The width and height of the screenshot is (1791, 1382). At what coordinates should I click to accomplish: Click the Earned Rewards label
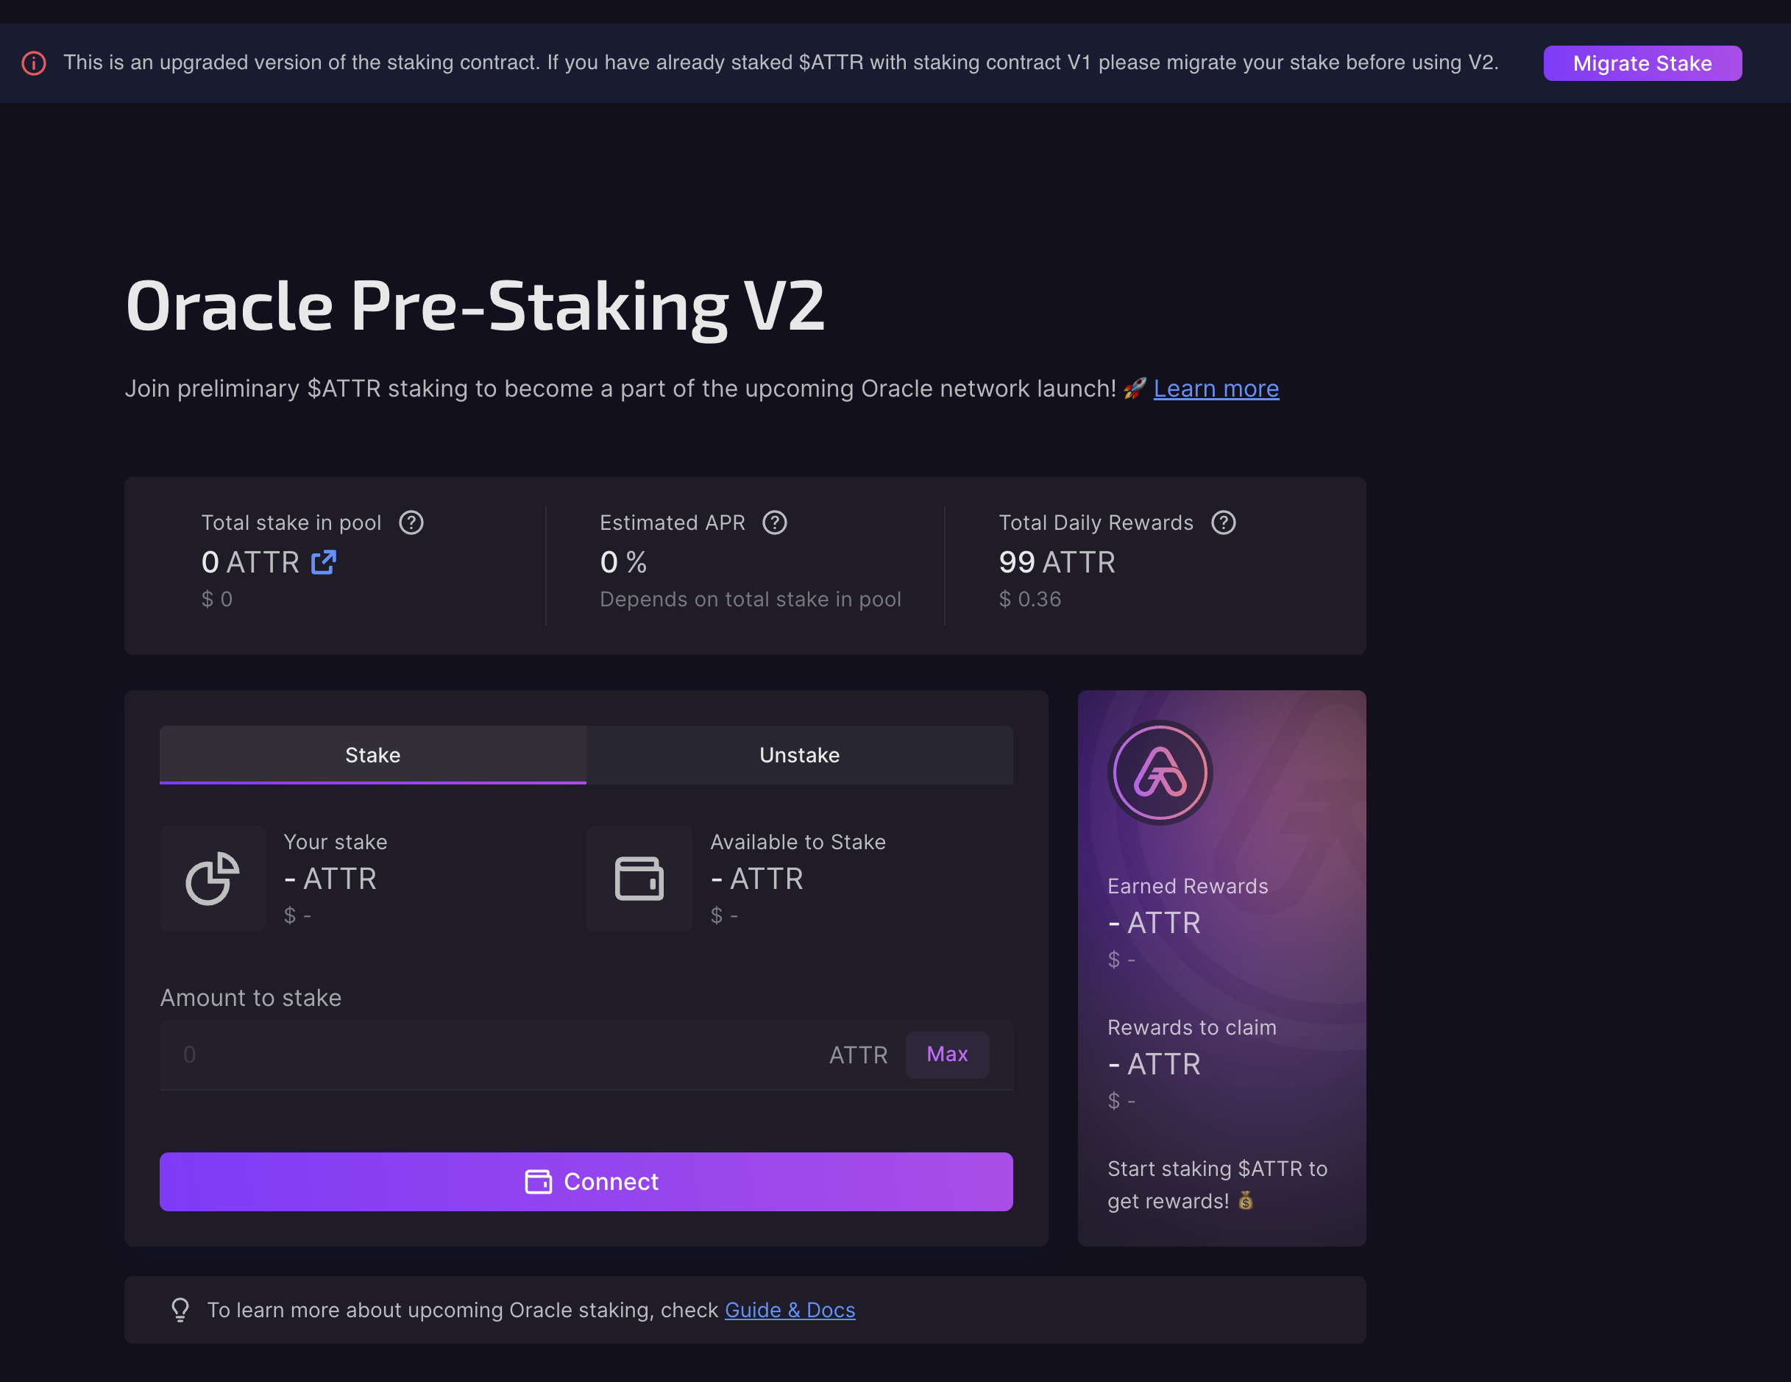1188,886
